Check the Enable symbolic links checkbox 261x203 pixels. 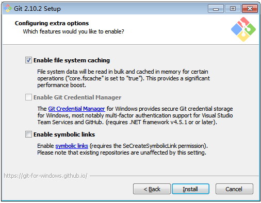pos(28,134)
